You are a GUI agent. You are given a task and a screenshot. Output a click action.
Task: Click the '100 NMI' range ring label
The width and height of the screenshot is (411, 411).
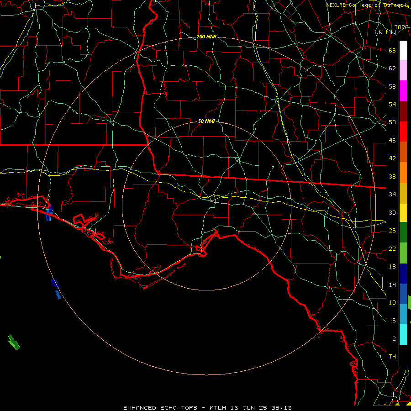pyautogui.click(x=206, y=37)
